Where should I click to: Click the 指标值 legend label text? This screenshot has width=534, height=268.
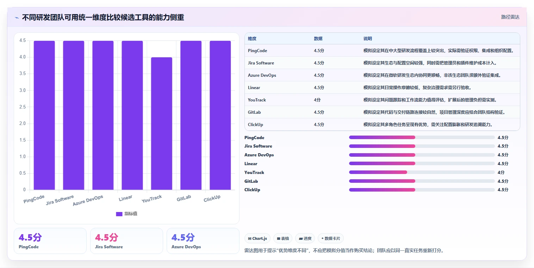131,214
